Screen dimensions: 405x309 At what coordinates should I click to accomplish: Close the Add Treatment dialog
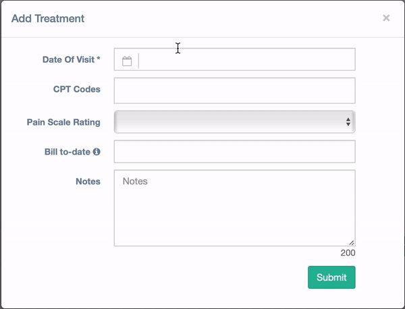tap(386, 18)
